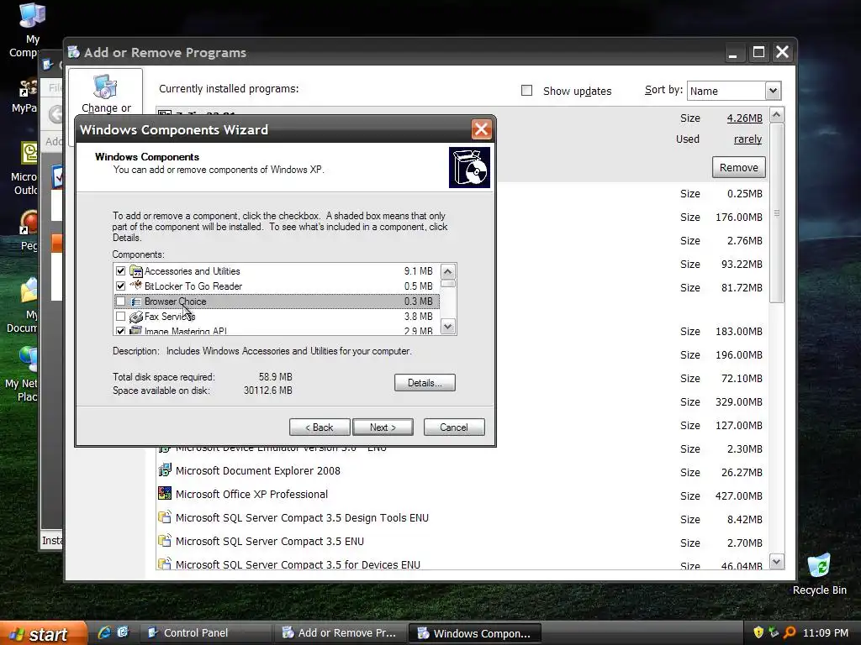The height and width of the screenshot is (645, 861).
Task: Click the wizard CD box graphic icon
Action: (x=469, y=167)
